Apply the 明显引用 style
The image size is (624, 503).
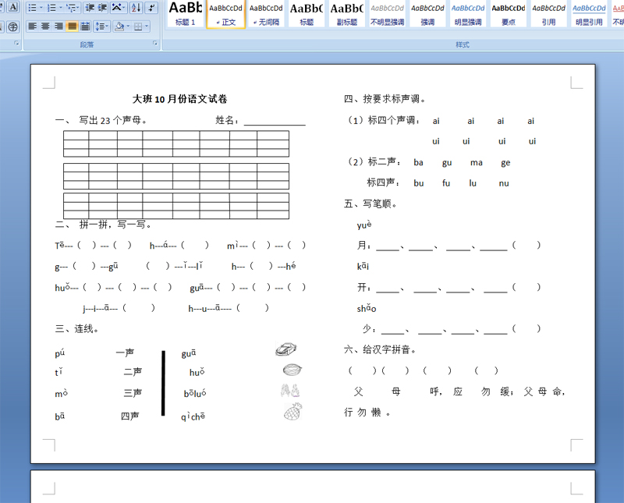point(590,13)
